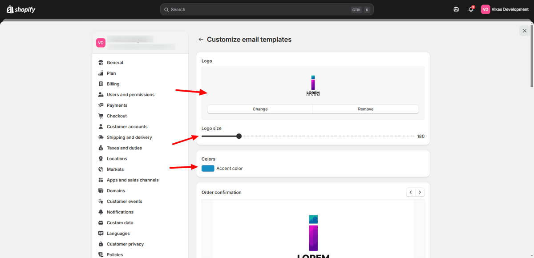Click the Apps and sales channels grid icon
The height and width of the screenshot is (258, 534).
pyautogui.click(x=101, y=180)
